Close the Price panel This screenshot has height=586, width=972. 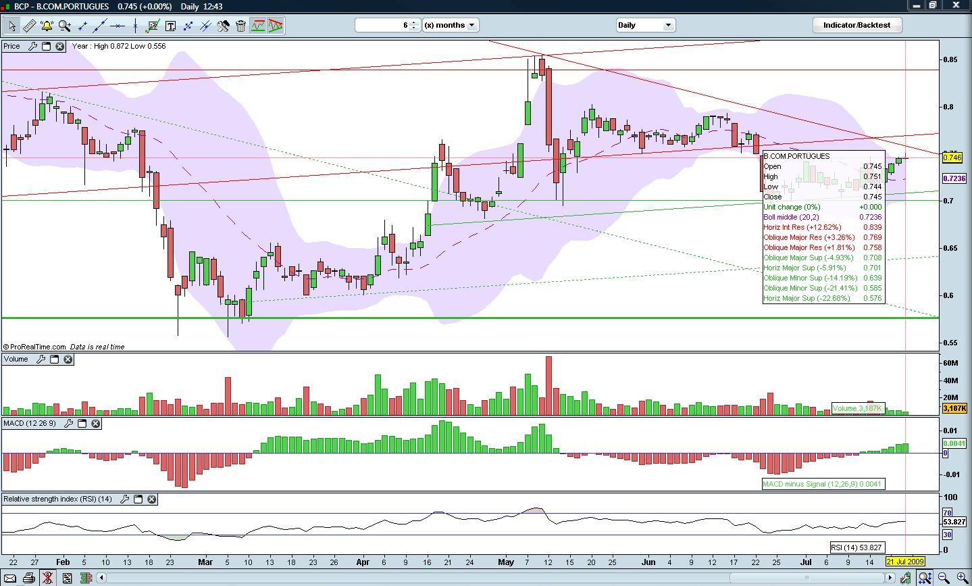60,46
